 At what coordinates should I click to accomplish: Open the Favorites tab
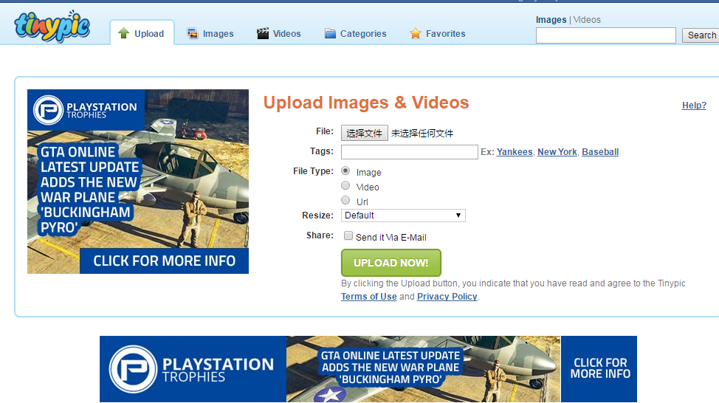click(438, 33)
